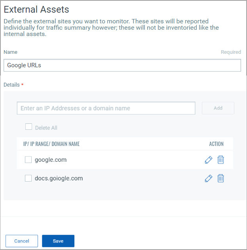Click the External Assets heading

(x=36, y=9)
